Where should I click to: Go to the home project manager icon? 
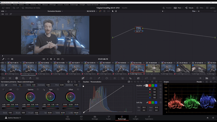[x=208, y=118]
